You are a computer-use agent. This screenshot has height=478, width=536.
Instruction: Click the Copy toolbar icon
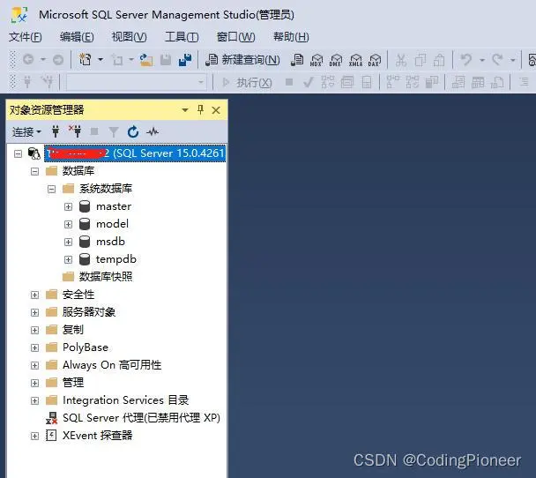pyautogui.click(x=421, y=61)
